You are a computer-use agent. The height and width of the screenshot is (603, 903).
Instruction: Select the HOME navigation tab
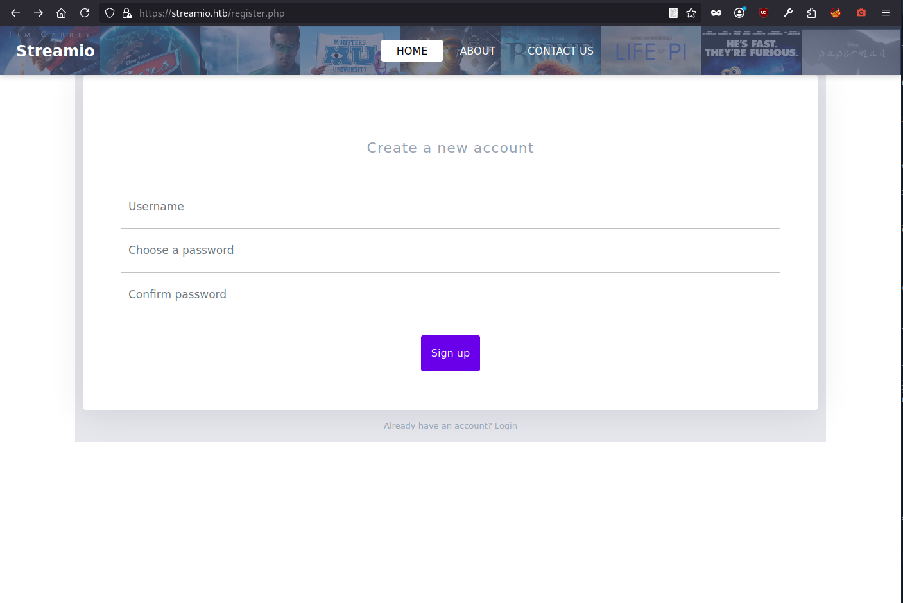(x=412, y=51)
